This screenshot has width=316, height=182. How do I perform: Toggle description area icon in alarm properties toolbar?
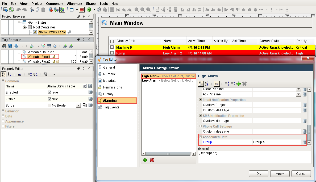pyautogui.click(x=217, y=84)
